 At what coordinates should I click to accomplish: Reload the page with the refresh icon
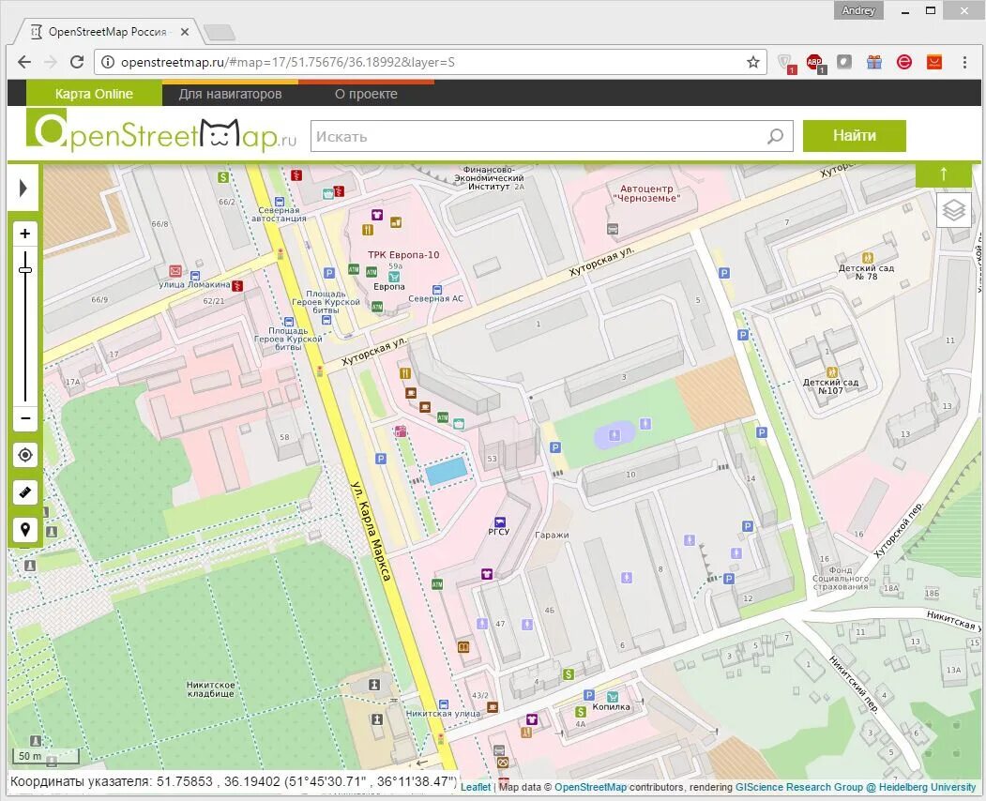pos(77,62)
